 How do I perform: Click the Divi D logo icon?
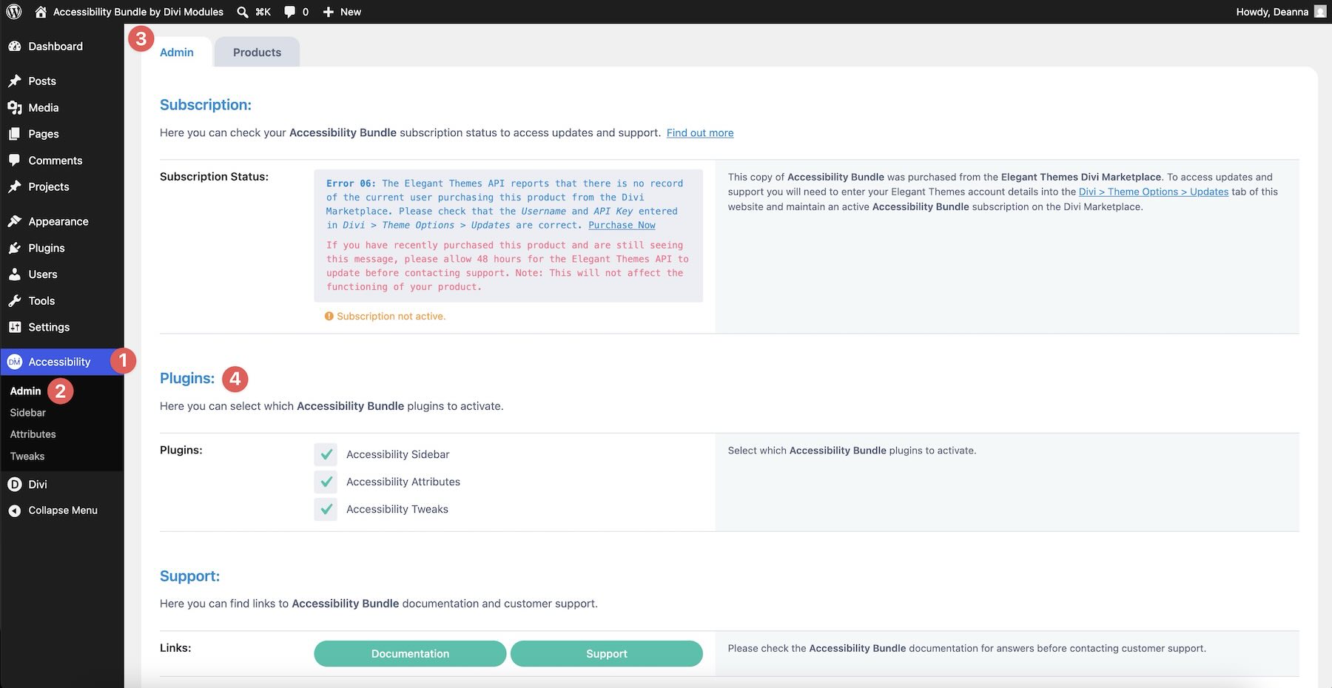15,485
